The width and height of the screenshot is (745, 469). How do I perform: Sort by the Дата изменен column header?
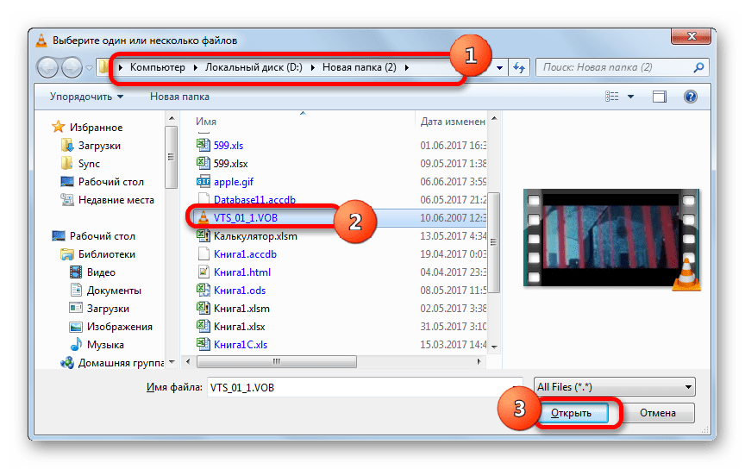[453, 122]
